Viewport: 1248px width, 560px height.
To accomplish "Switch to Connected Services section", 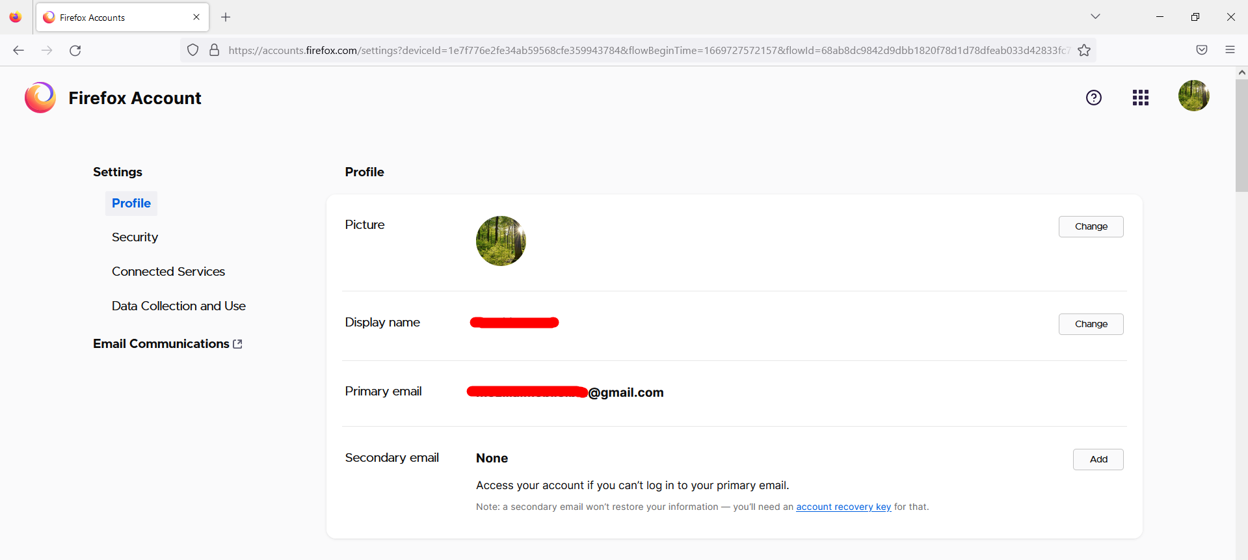I will (x=168, y=271).
